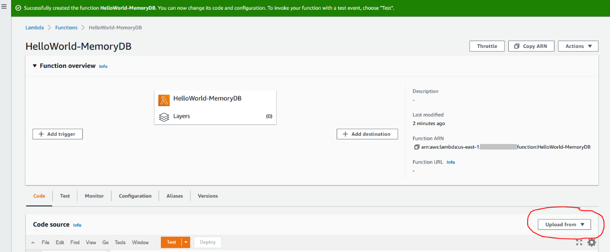Open the Test button dropdown arrow
Viewport: 610px width, 252px height.
coord(186,242)
